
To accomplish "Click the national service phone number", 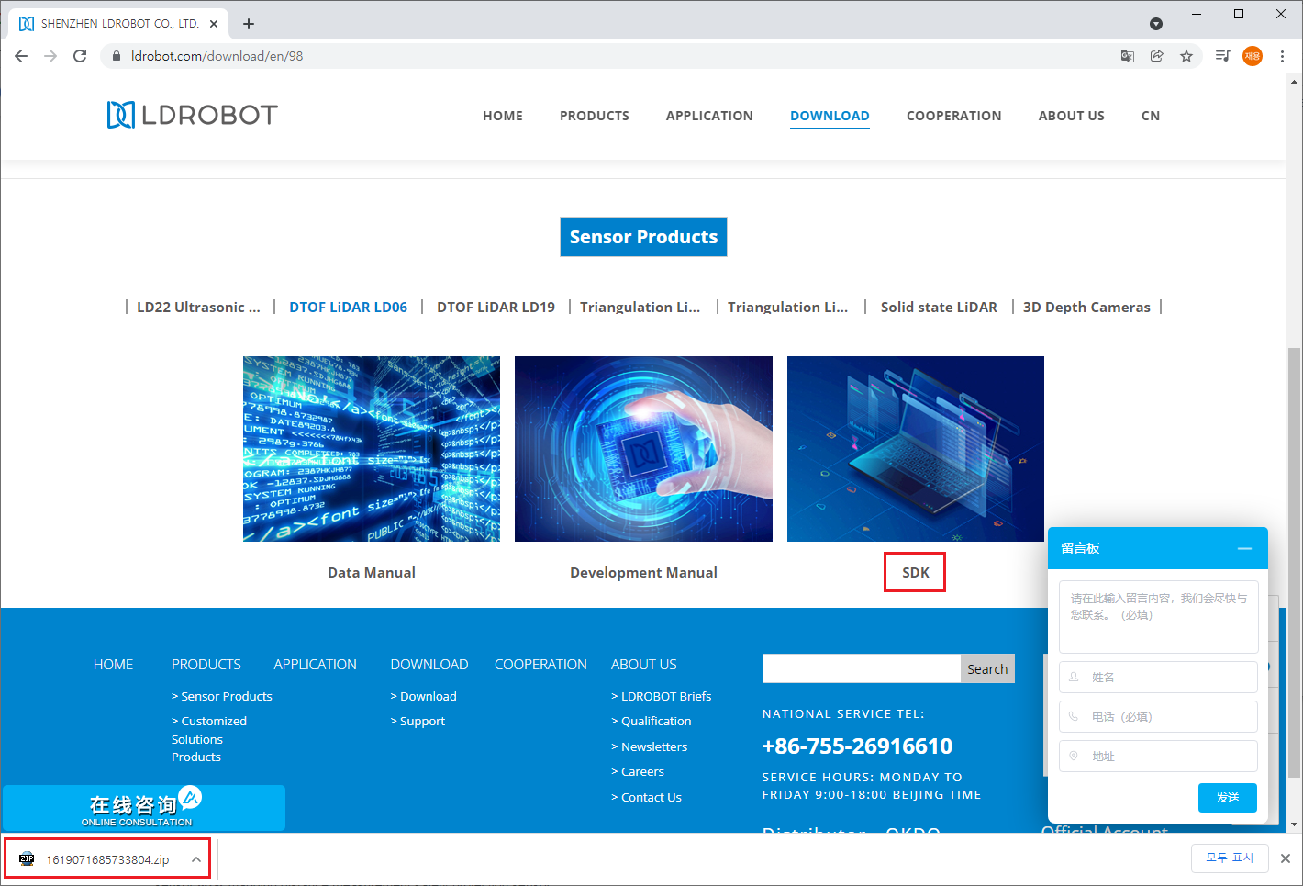I will pyautogui.click(x=857, y=746).
